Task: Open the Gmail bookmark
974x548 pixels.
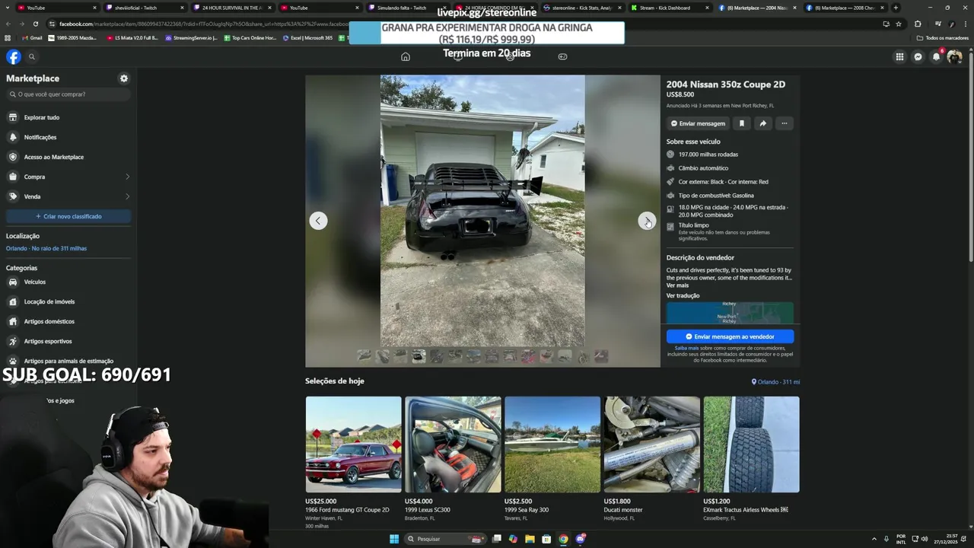Action: (32, 37)
